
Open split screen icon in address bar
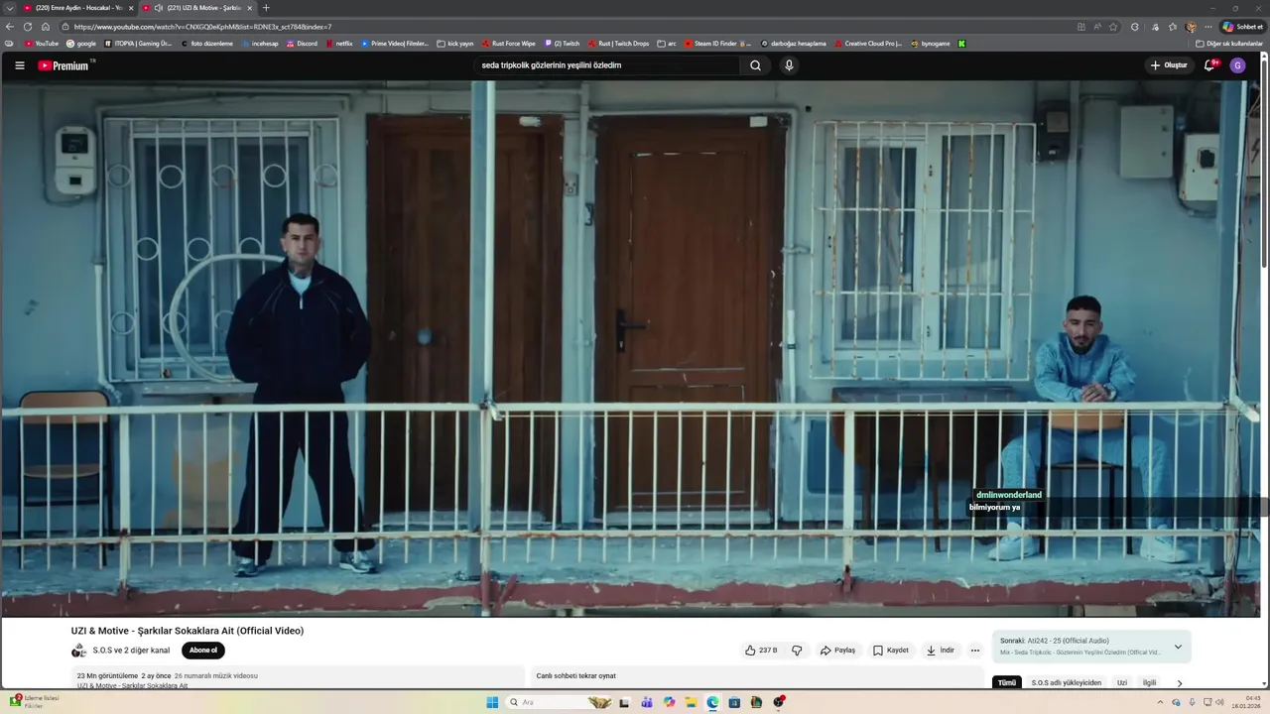1080,27
